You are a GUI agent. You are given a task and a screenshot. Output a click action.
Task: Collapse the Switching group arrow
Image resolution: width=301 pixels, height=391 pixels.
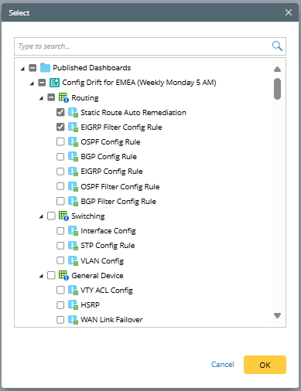pos(41,216)
